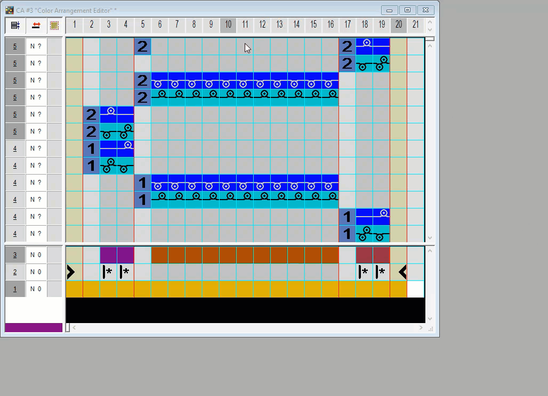Click the bottom number 1 cell in column 17

tap(347, 234)
